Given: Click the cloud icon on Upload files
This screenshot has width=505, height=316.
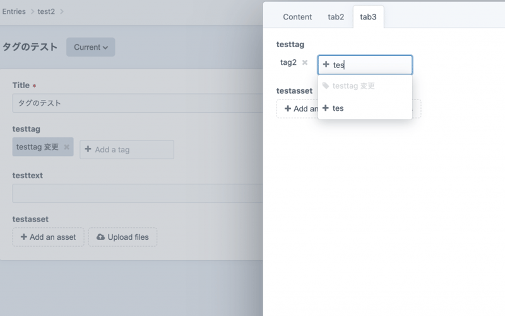Looking at the screenshot, I should (101, 237).
